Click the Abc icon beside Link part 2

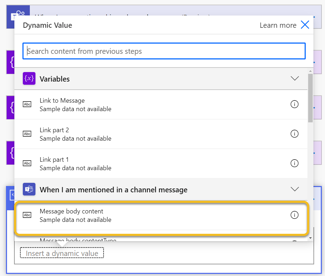click(x=27, y=134)
